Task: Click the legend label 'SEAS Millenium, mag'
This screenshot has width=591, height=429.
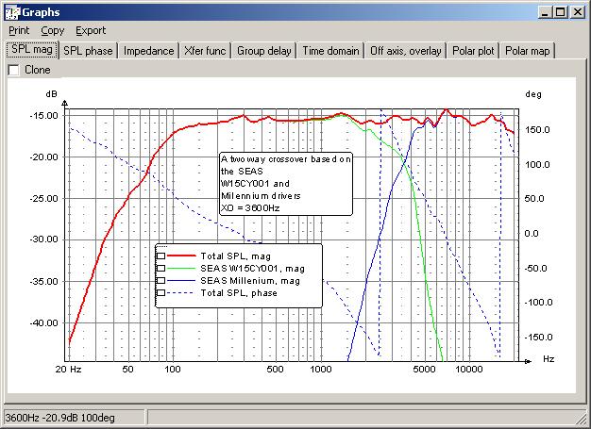Action: 250,281
